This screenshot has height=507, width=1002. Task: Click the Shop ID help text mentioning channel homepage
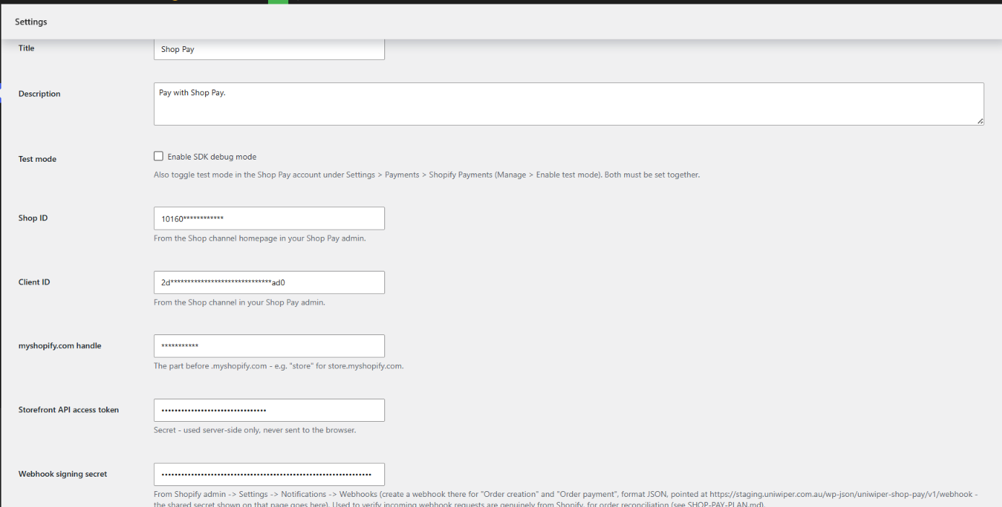pos(259,238)
